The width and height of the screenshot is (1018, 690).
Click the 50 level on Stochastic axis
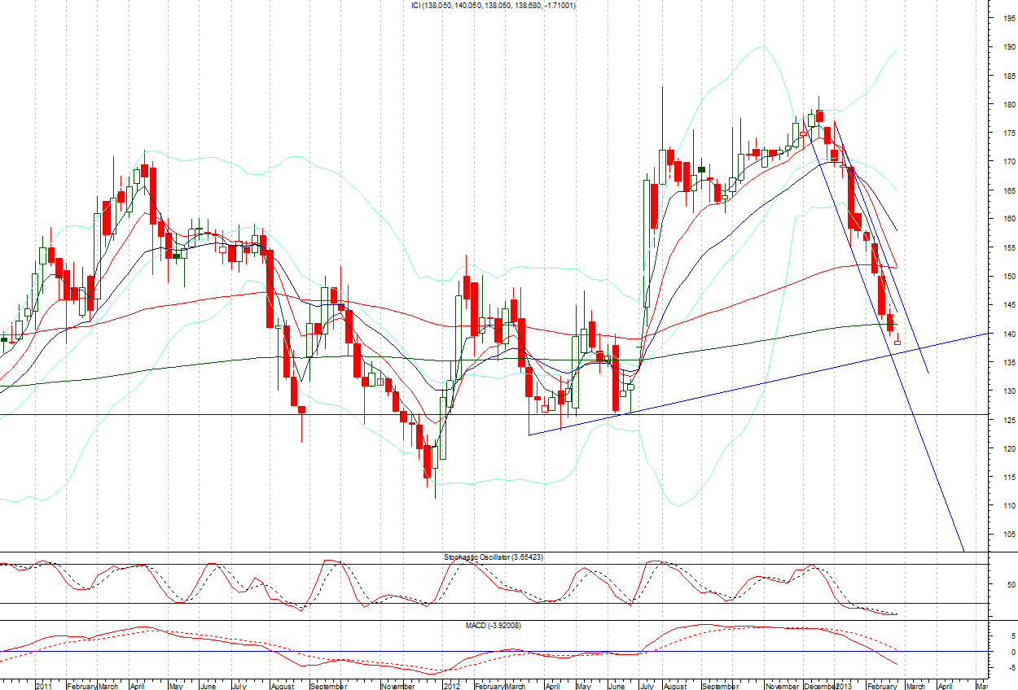click(x=1008, y=584)
